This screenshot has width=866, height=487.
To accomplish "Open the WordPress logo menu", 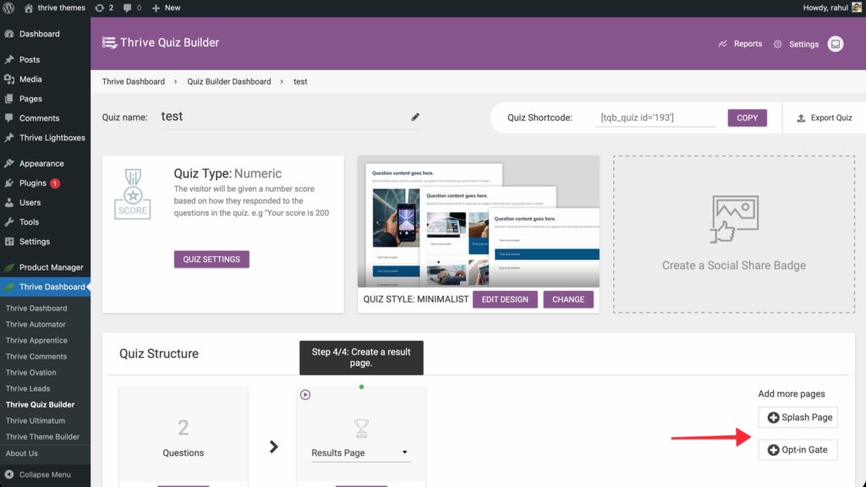I will click(x=9, y=8).
